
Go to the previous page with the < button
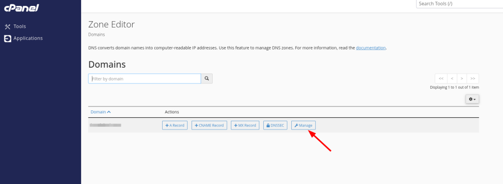(452, 79)
